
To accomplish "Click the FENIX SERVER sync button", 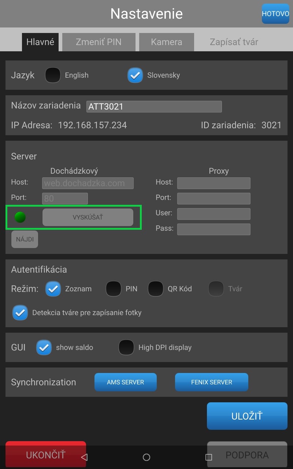I will click(x=211, y=382).
